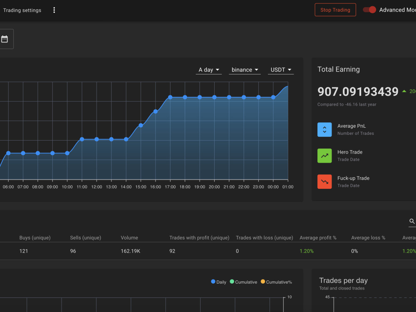This screenshot has height=312, width=416.
Task: Click the green Hero Trade icon
Action: [x=324, y=156]
